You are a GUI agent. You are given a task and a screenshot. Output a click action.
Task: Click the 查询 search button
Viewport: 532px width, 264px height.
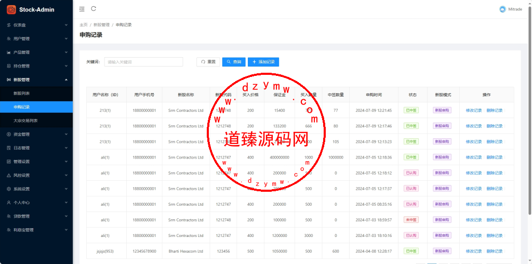click(234, 62)
